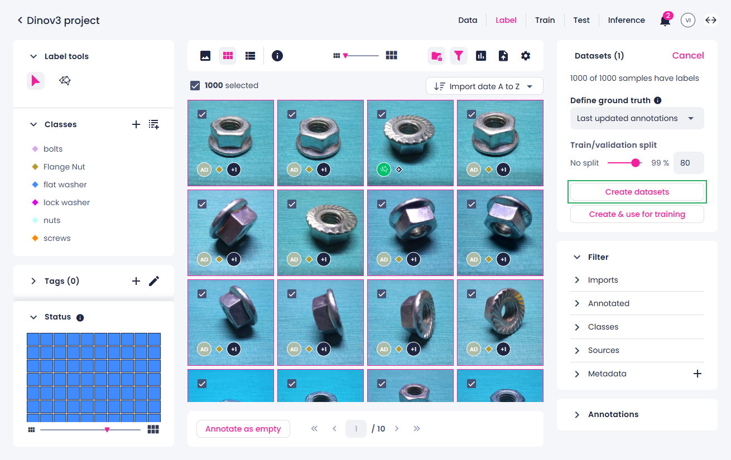Open the information icon in toolbar
The width and height of the screenshot is (731, 460).
(x=277, y=56)
